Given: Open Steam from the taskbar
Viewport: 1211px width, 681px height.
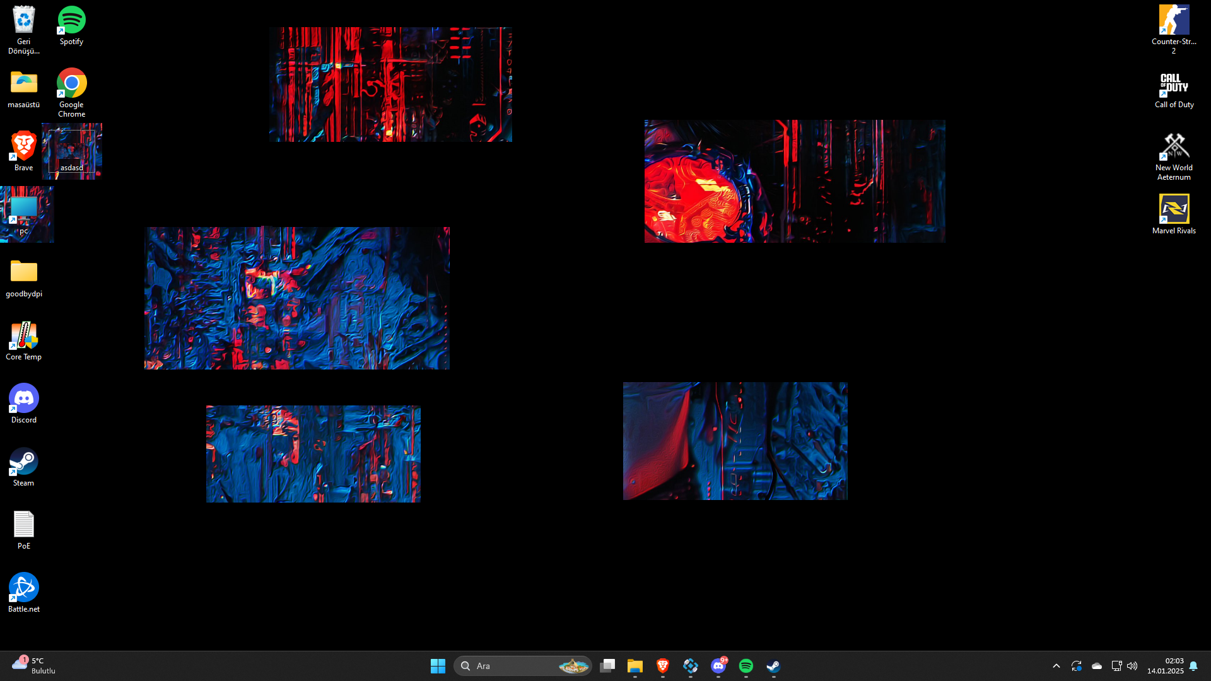Looking at the screenshot, I should (774, 666).
